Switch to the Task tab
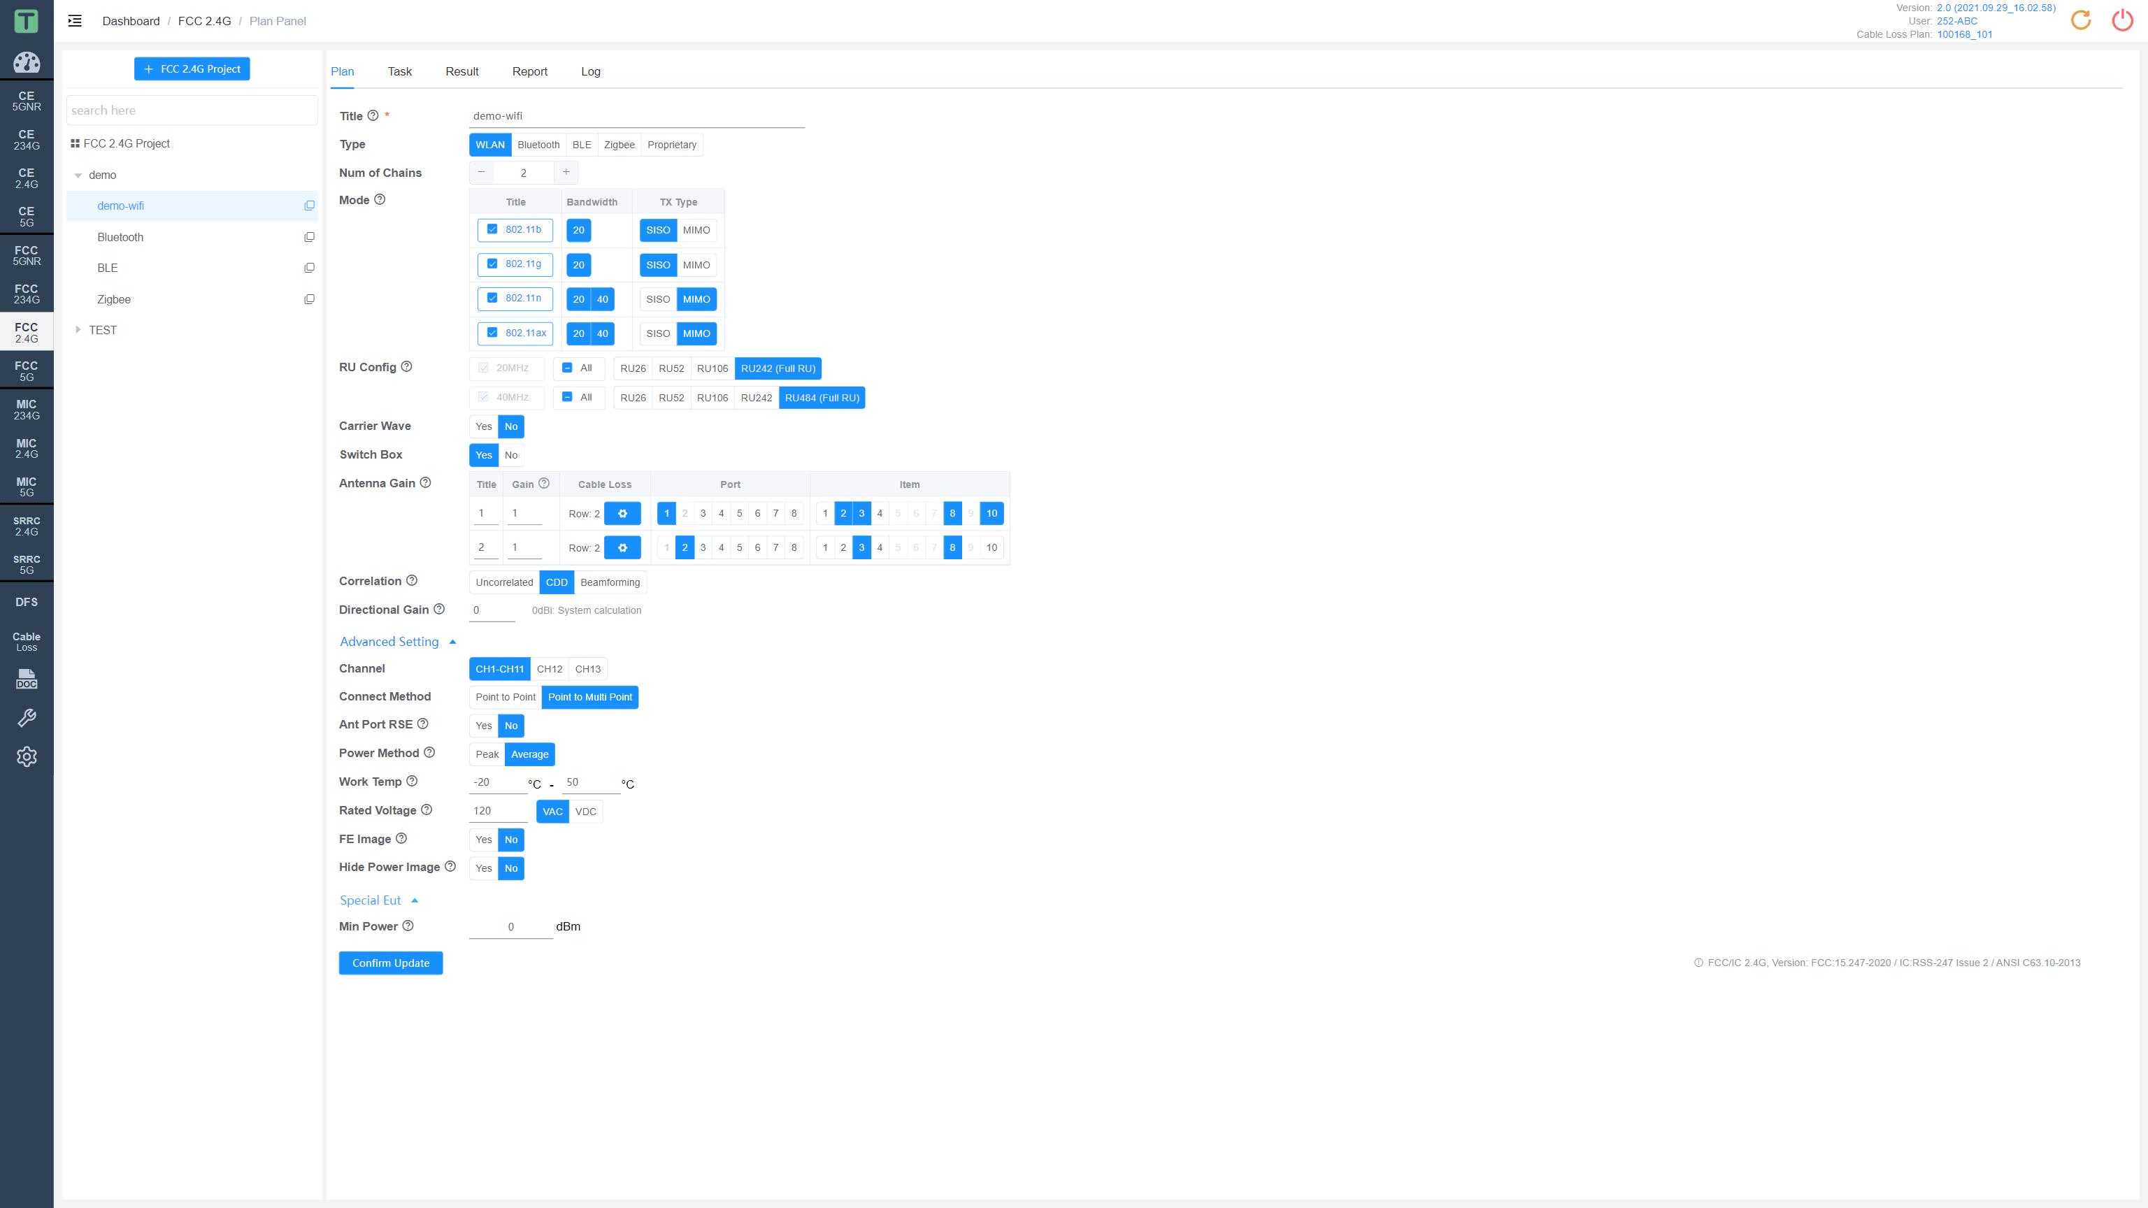The height and width of the screenshot is (1208, 2148). pyautogui.click(x=400, y=71)
